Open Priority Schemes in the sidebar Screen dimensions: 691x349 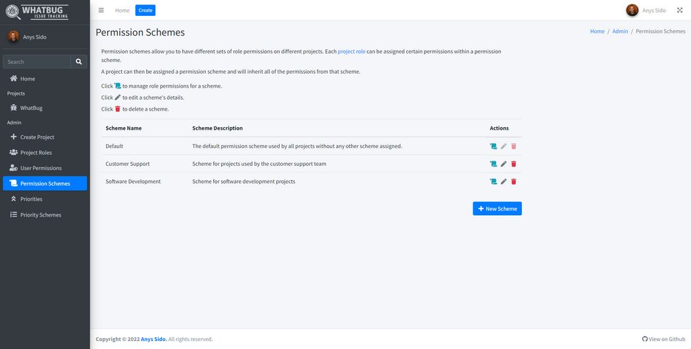tap(40, 215)
